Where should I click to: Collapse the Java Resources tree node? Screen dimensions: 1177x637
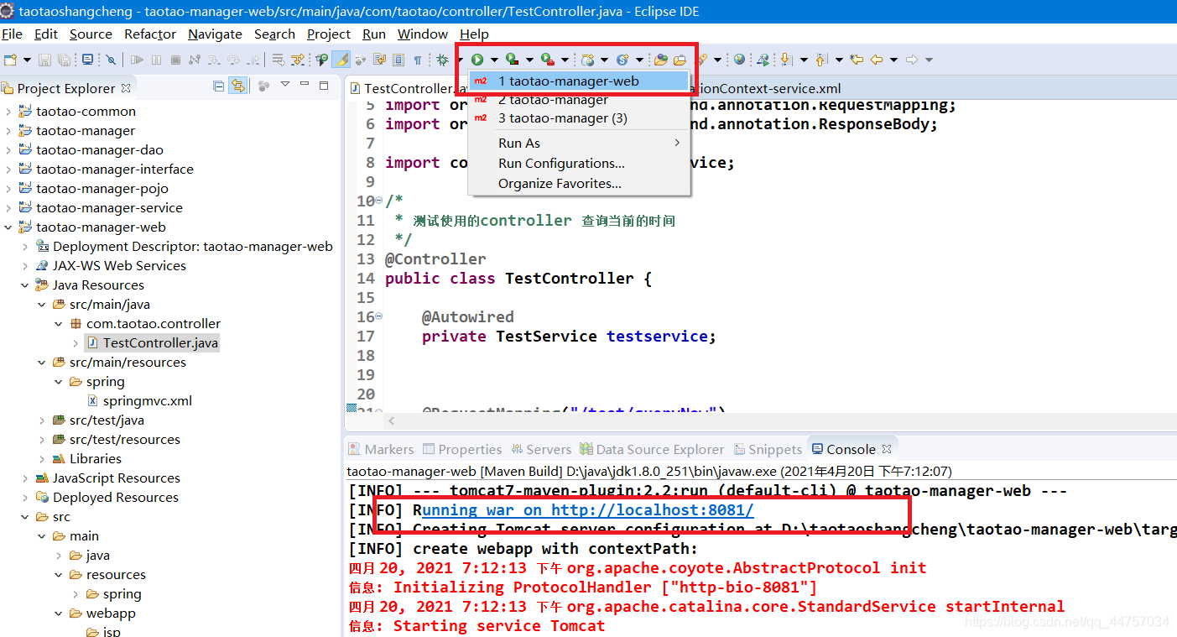[25, 285]
